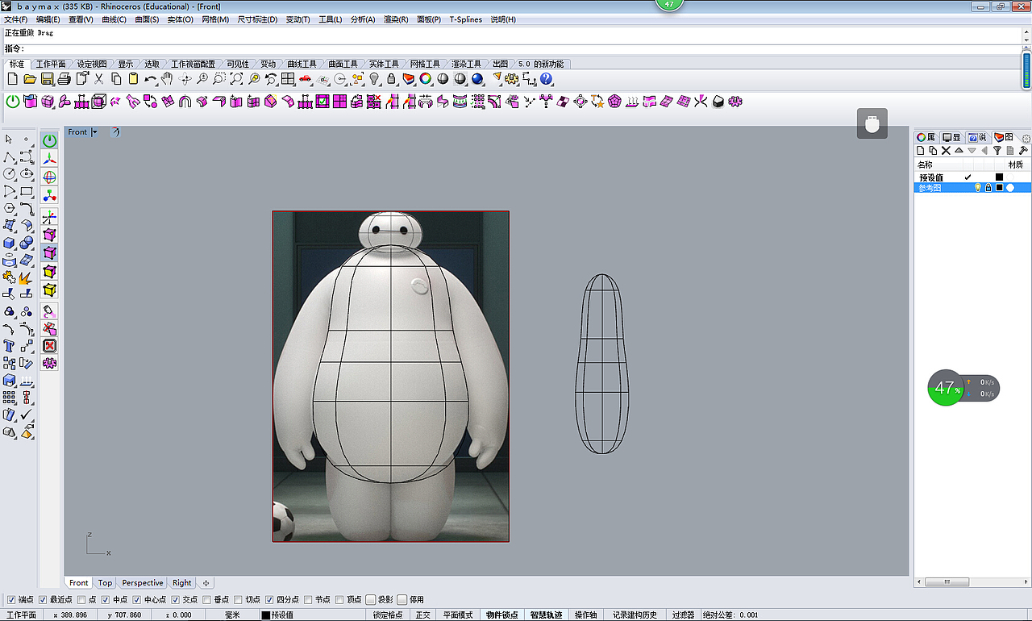The height and width of the screenshot is (621, 1032).
Task: Move layer up with the up triangle
Action: pyautogui.click(x=959, y=151)
